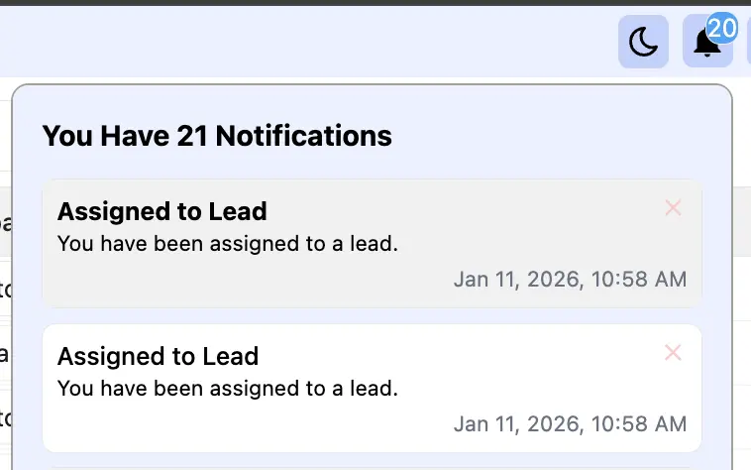Click the white card's description text

[227, 388]
